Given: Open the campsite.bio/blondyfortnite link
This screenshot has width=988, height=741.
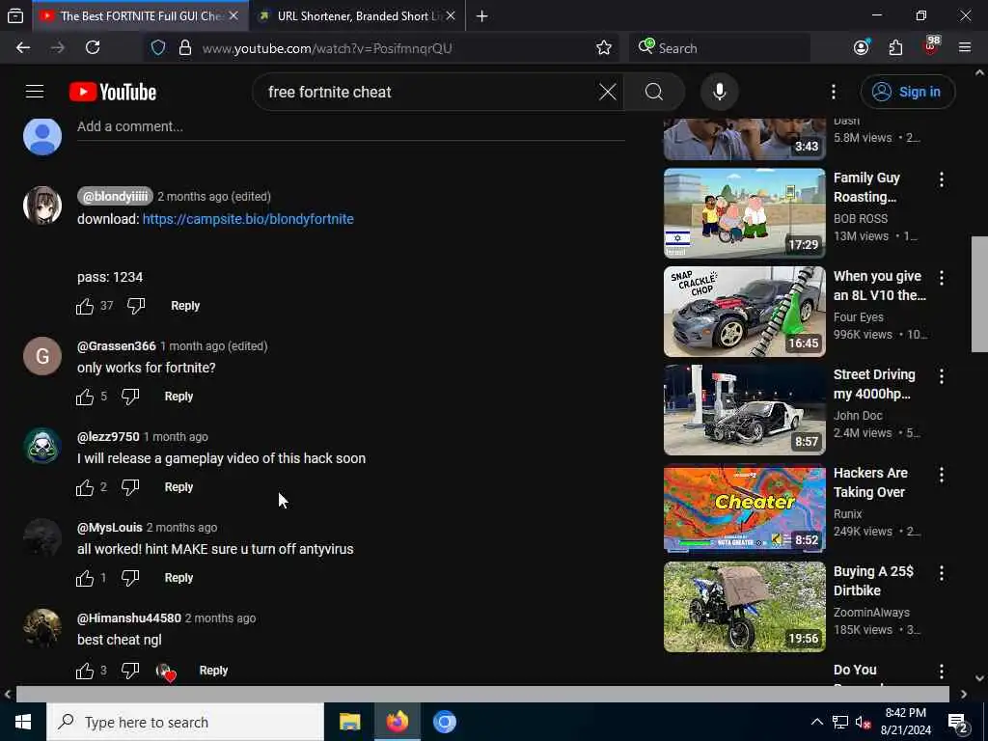Looking at the screenshot, I should point(248,219).
